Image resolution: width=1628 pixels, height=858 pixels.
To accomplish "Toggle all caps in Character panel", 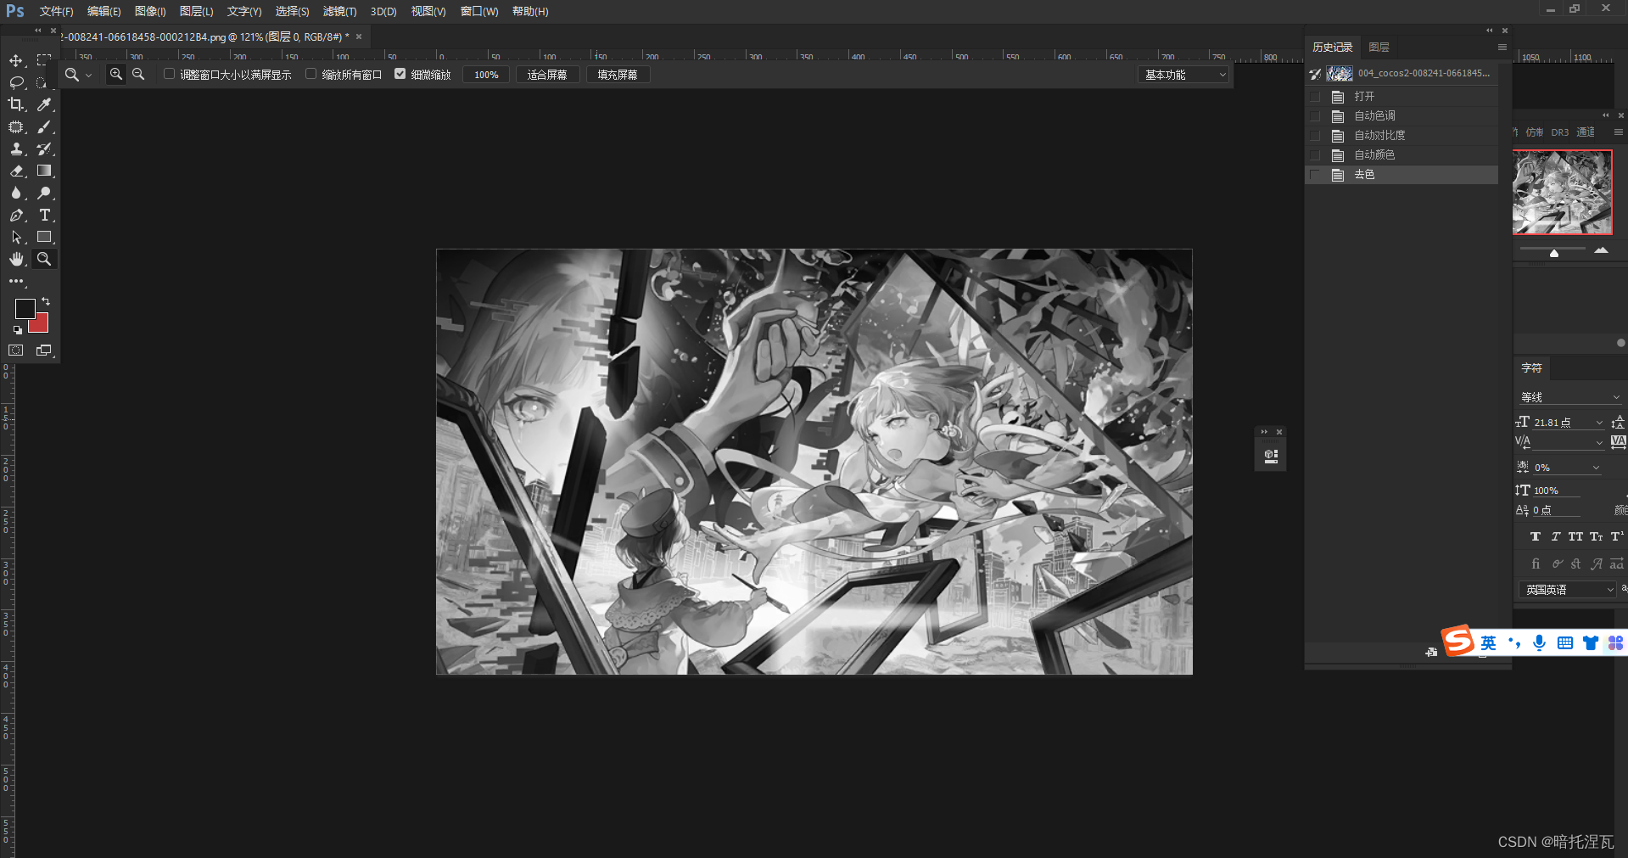I will [1575, 536].
